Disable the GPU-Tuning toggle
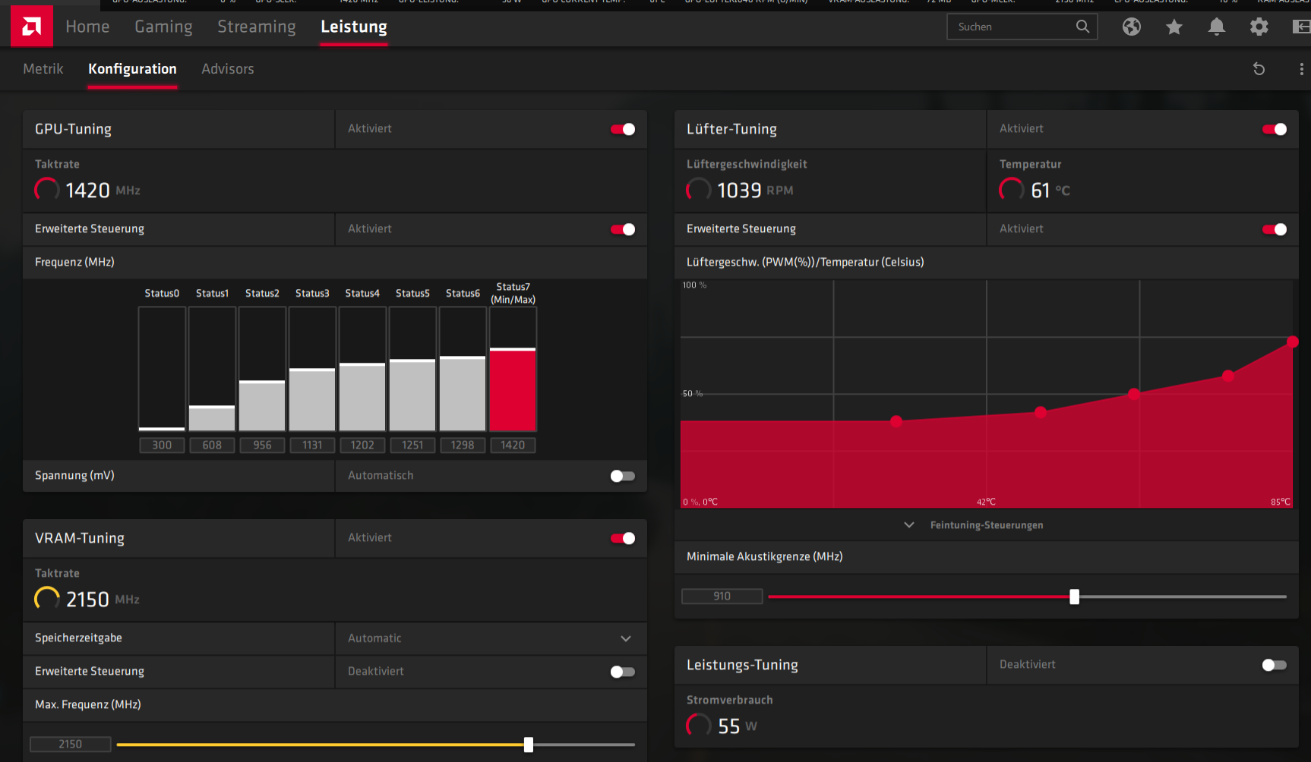This screenshot has height=762, width=1311. click(623, 129)
